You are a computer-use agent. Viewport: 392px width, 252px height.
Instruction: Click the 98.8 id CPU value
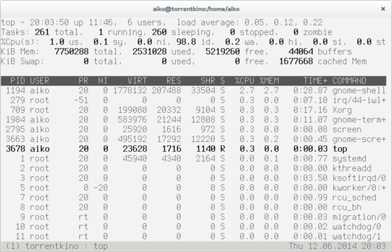pyautogui.click(x=195, y=42)
